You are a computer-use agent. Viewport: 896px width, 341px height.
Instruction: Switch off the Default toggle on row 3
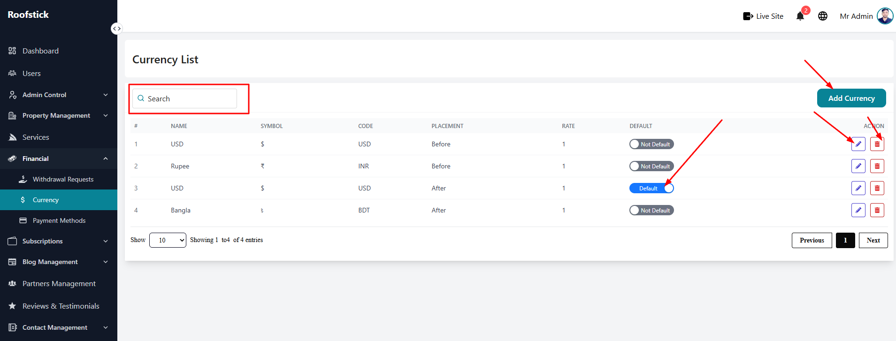(x=651, y=188)
